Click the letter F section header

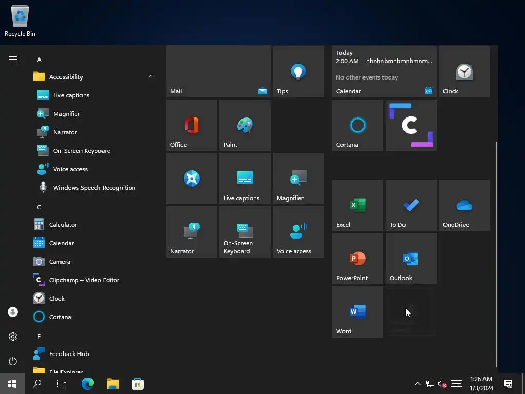[x=39, y=337]
